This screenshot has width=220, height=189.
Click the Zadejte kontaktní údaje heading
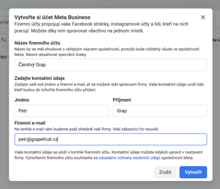point(40,78)
